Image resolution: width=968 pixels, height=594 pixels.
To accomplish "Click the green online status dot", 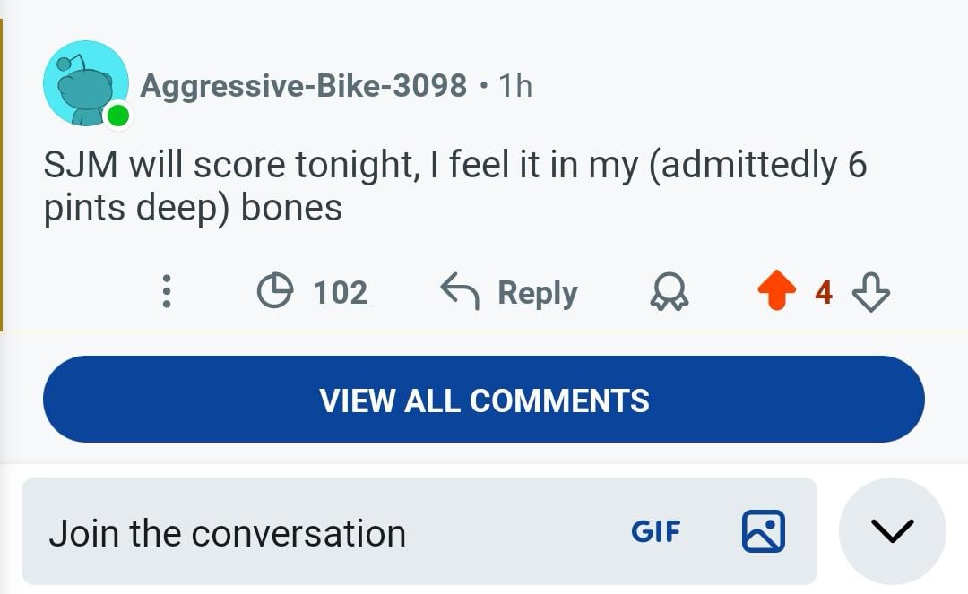I will coord(117,116).
